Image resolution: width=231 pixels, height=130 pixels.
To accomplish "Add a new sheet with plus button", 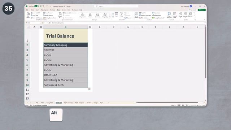I will pyautogui.click(x=109, y=103).
